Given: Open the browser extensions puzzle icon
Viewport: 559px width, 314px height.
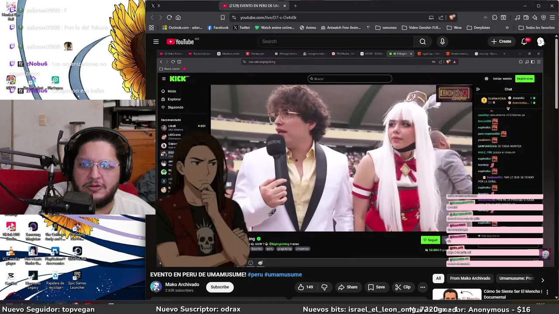Looking at the screenshot, I should point(494,17).
